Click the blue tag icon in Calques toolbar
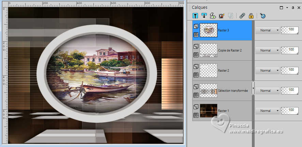302x147 pixels. coord(263,16)
